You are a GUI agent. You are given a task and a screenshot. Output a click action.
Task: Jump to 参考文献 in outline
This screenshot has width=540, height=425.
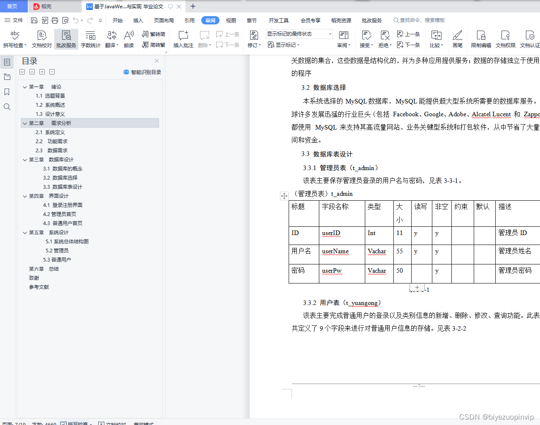pyautogui.click(x=39, y=287)
